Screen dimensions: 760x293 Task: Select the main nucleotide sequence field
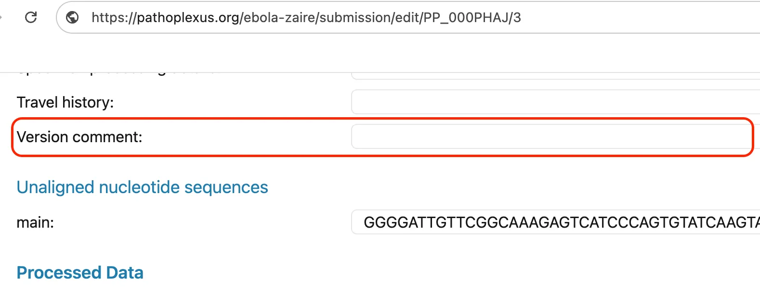click(554, 222)
